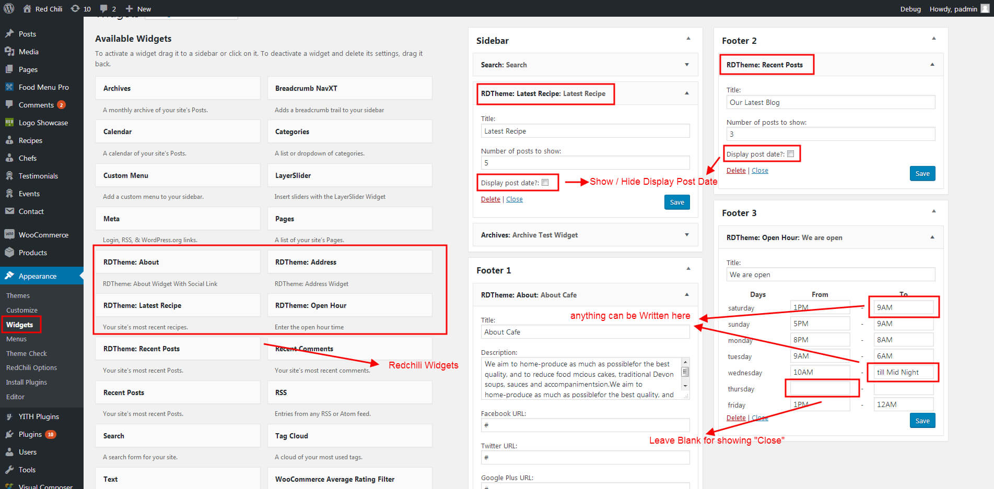The height and width of the screenshot is (489, 994).
Task: Save the Recent Posts widget in Footer 2
Action: pyautogui.click(x=922, y=173)
